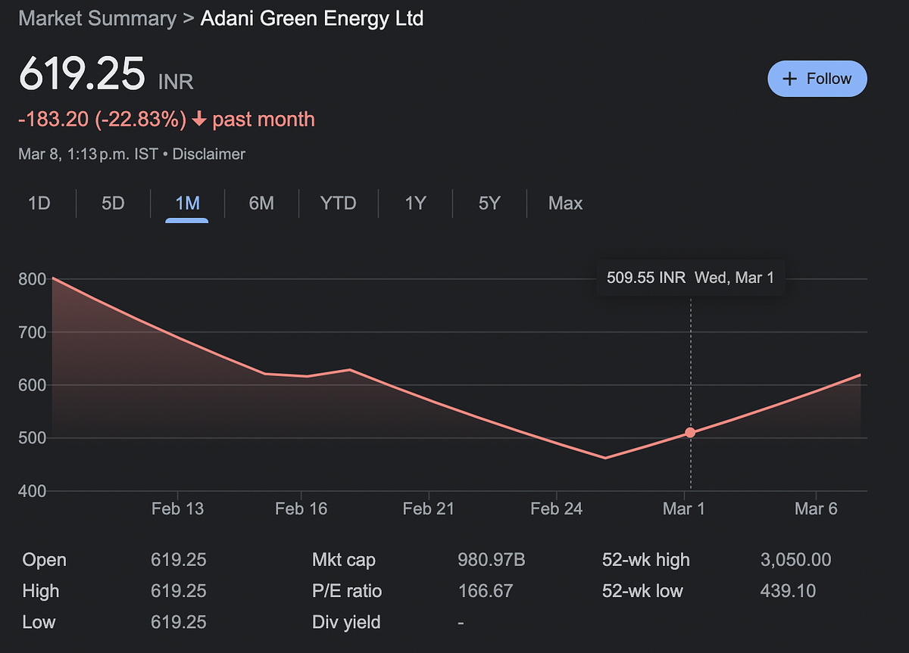Switch to the 1D time range tab
This screenshot has height=653, width=909.
39,204
